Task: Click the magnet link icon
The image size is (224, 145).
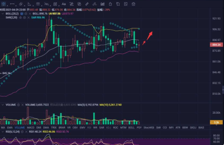Action: pyautogui.click(x=79, y=4)
